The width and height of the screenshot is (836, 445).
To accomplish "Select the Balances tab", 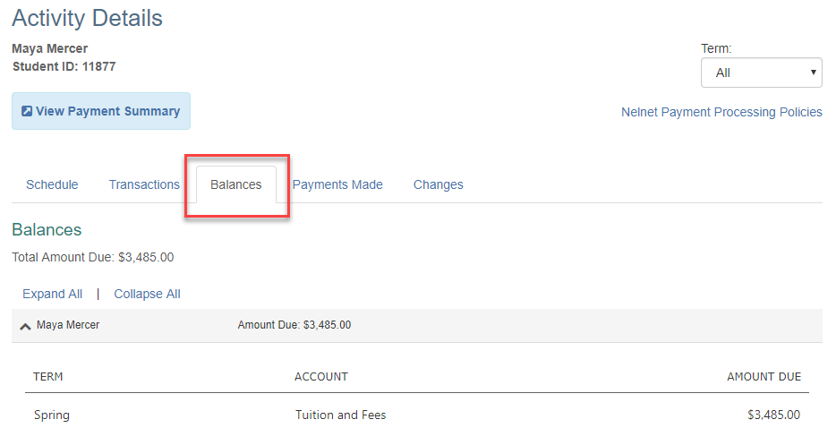I will (x=236, y=184).
